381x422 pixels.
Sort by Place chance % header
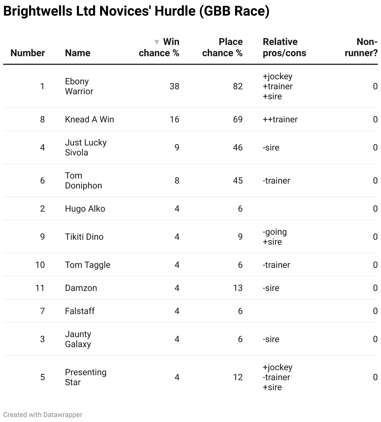click(x=222, y=47)
